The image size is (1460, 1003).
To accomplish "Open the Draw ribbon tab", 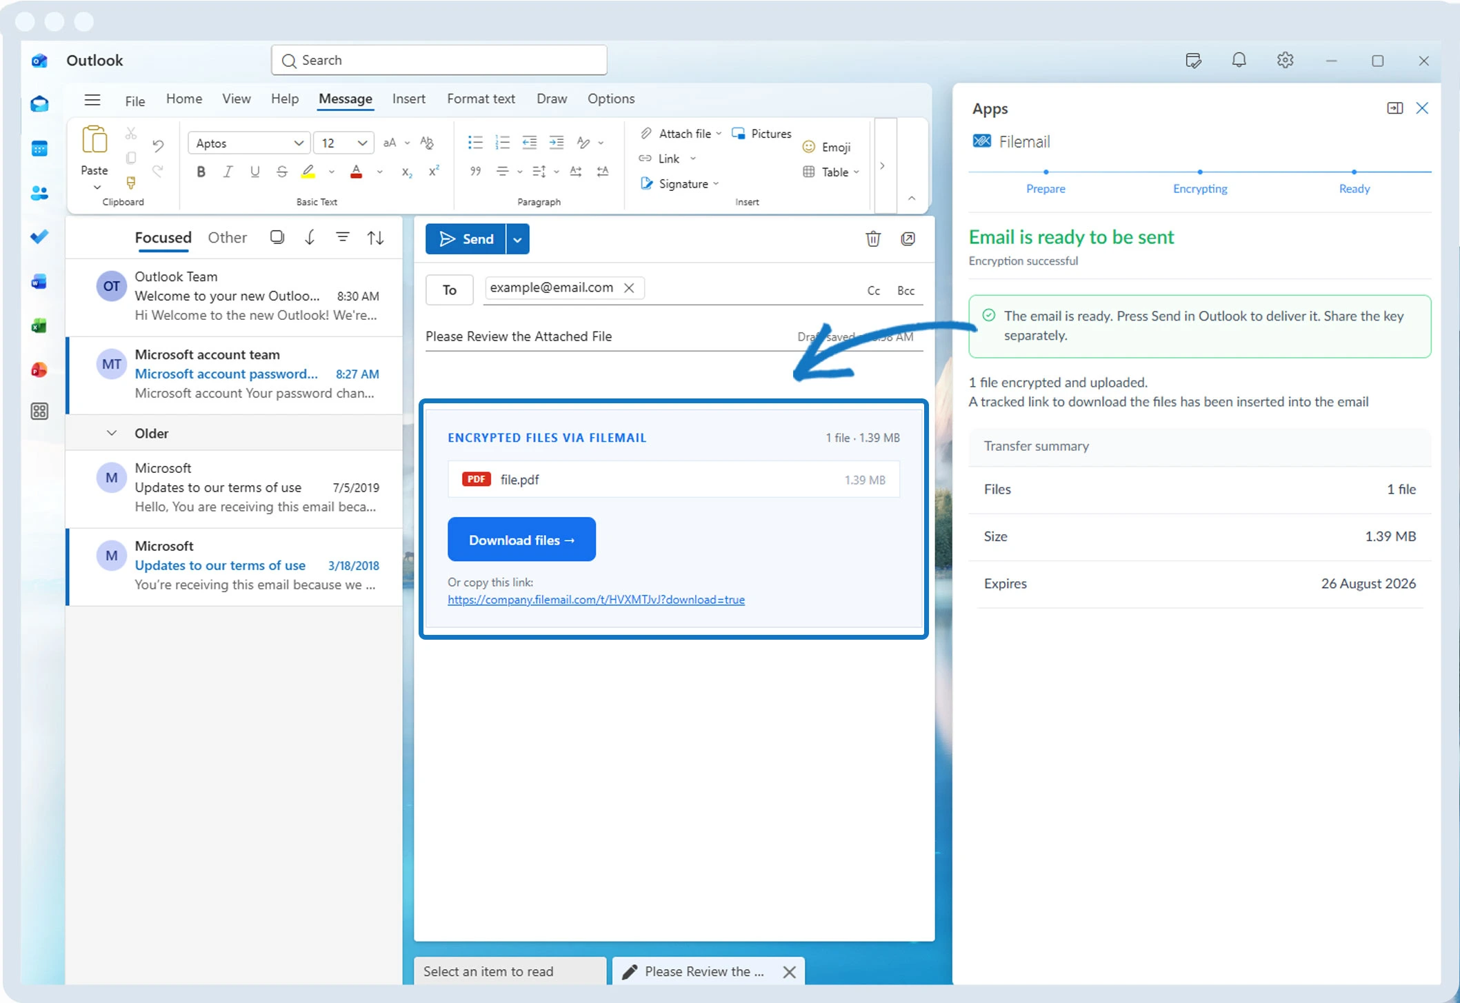I will click(552, 99).
